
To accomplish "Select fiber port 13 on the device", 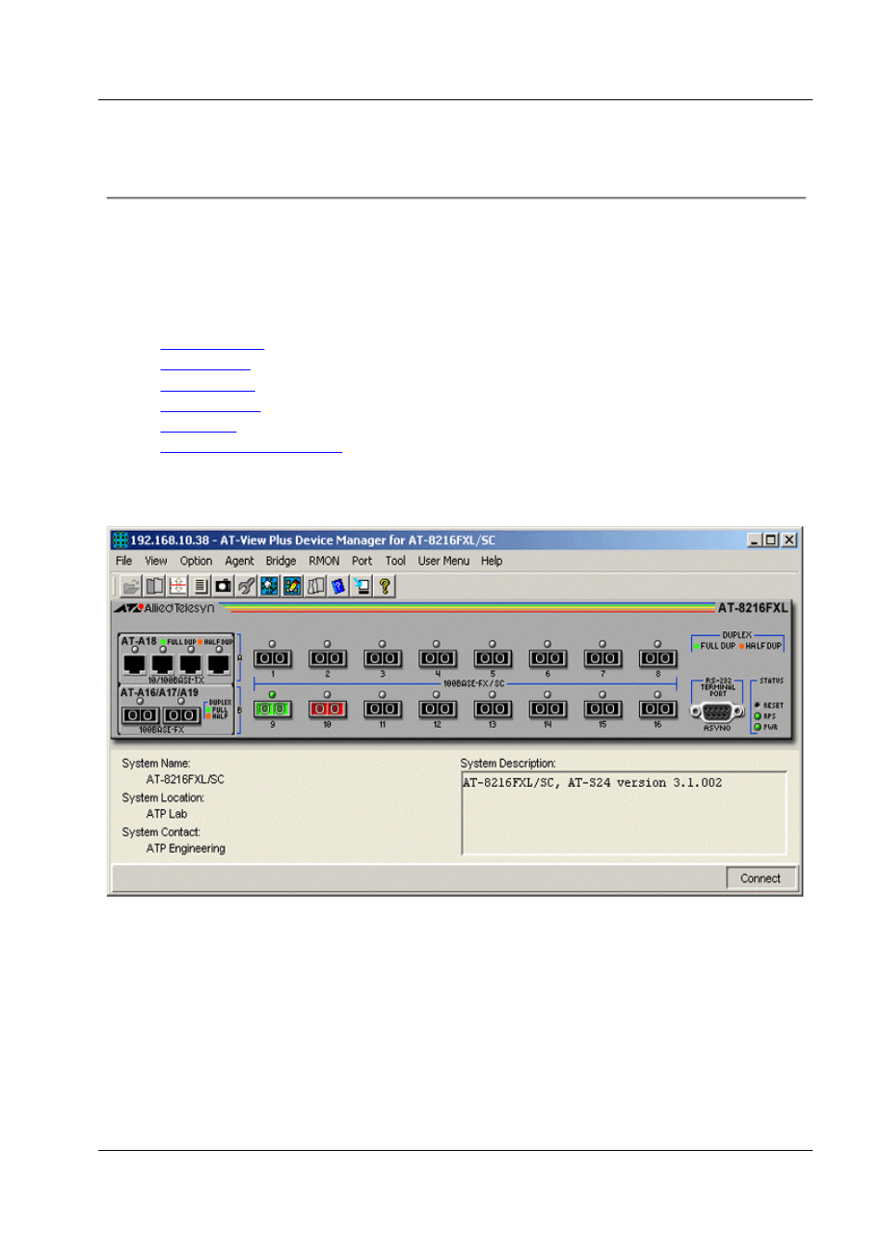I will 493,709.
